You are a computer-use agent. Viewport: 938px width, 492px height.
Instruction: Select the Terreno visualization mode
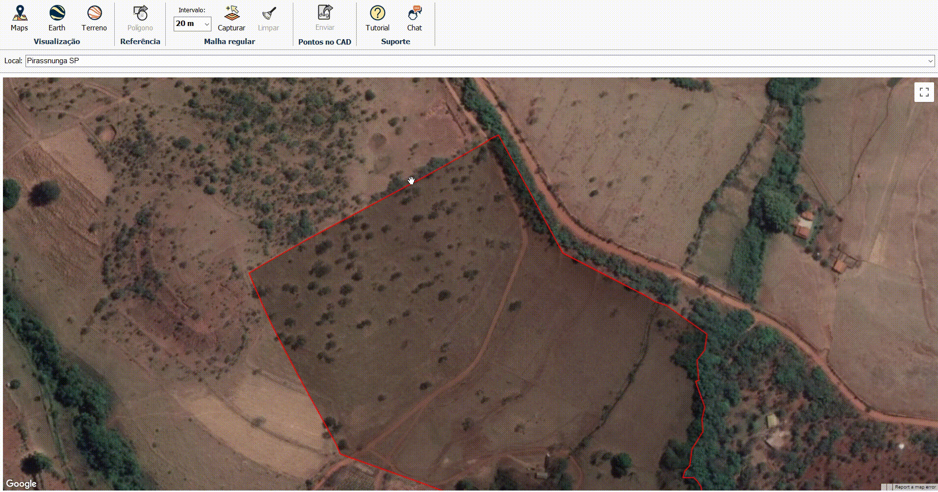[x=94, y=18]
